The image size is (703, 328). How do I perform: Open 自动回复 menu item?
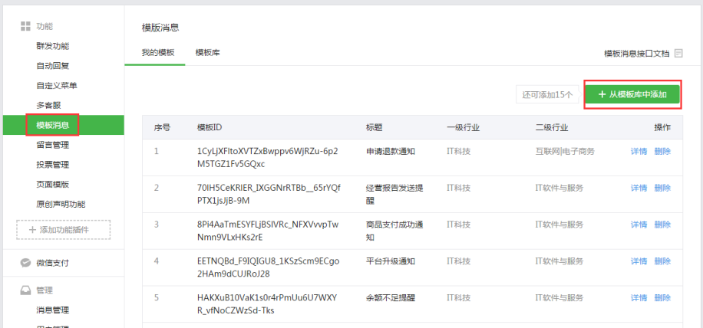point(52,66)
